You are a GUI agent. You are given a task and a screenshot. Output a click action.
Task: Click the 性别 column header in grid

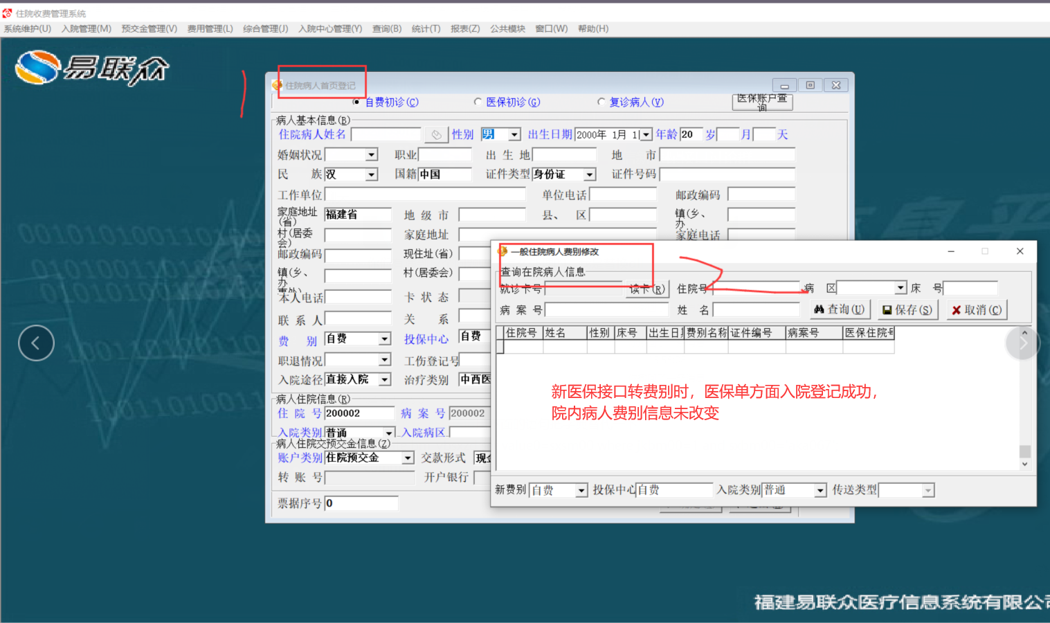(601, 333)
